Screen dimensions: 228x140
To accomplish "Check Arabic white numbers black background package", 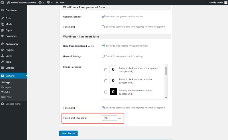I will point(106,92).
